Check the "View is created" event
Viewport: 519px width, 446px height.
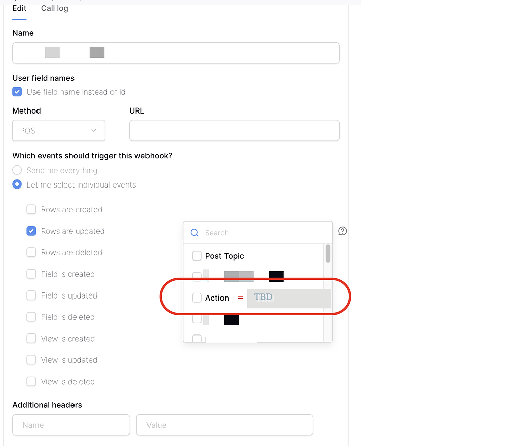[x=31, y=338]
